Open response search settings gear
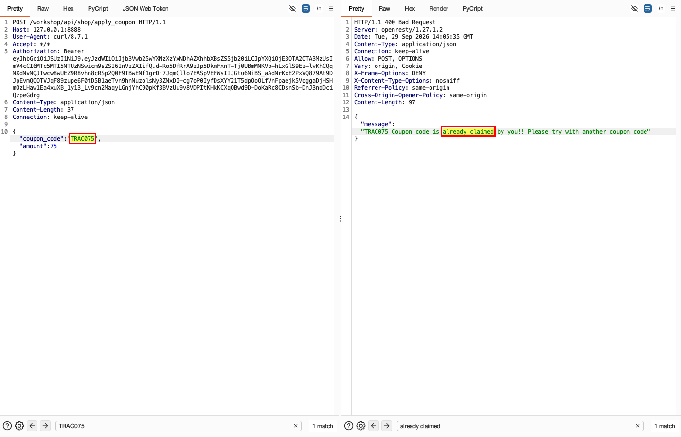 click(x=361, y=426)
